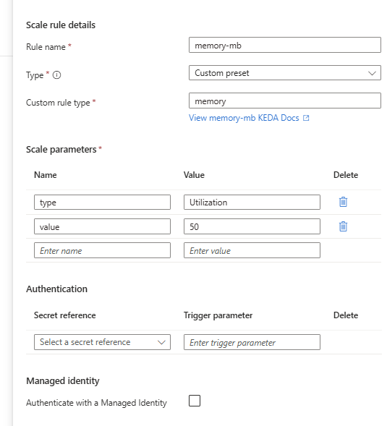
Task: Click Authenticate with a Managed Identity label
Action: coord(96,403)
